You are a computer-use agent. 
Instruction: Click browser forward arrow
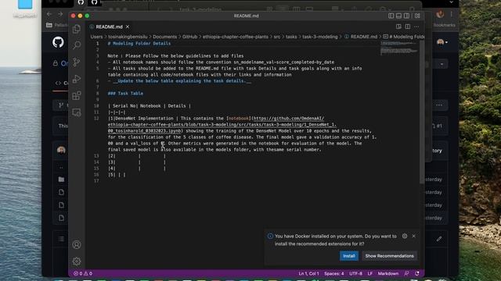[x=60, y=14]
